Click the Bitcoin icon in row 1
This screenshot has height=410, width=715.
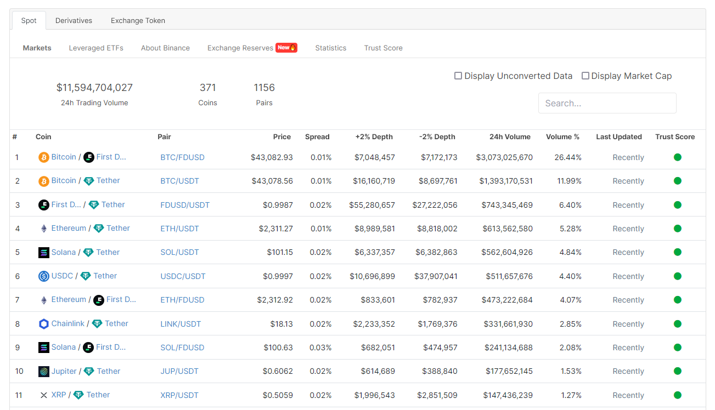[44, 157]
